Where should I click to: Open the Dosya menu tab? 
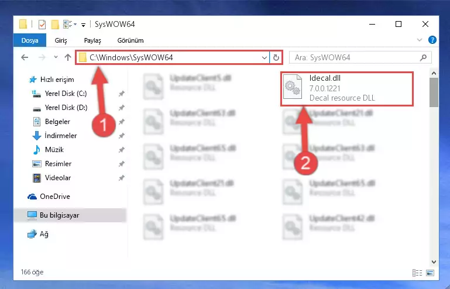click(30, 40)
